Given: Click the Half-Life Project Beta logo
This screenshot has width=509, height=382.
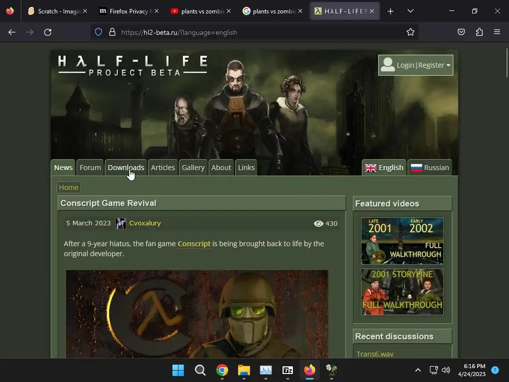Looking at the screenshot, I should click(x=133, y=66).
